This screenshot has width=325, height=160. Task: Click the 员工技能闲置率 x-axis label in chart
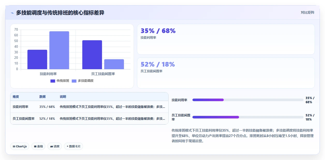click(x=103, y=74)
